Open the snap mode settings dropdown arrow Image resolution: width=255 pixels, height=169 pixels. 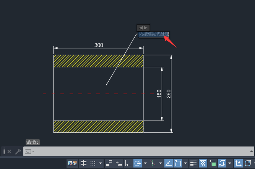tap(101, 163)
